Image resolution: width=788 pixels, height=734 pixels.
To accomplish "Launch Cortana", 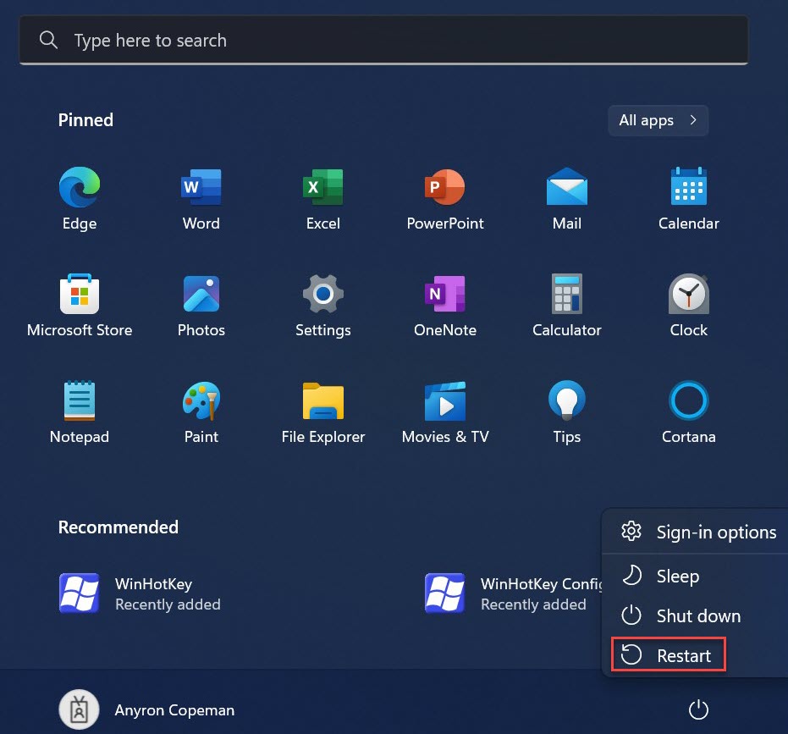I will (x=688, y=411).
